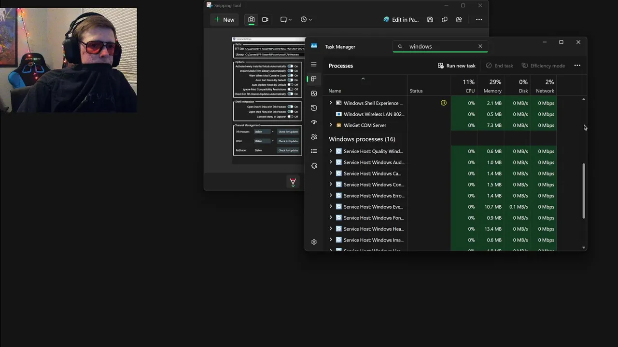Viewport: 618px width, 347px height.
Task: Toggle Auto Sort Mods By Default in the snip
Action: click(290, 80)
